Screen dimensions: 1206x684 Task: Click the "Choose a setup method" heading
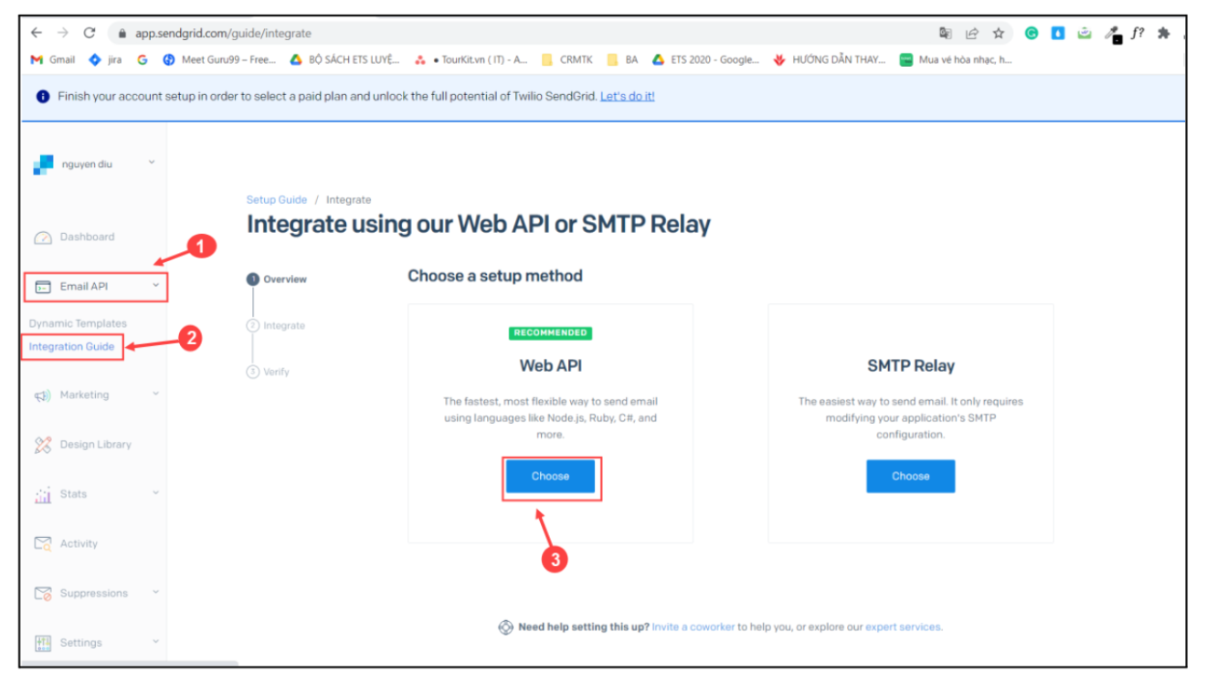[495, 276]
